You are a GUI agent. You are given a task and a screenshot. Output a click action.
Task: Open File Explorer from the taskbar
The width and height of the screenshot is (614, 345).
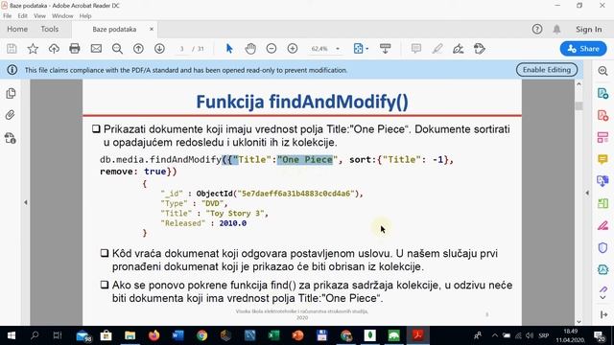click(x=130, y=335)
